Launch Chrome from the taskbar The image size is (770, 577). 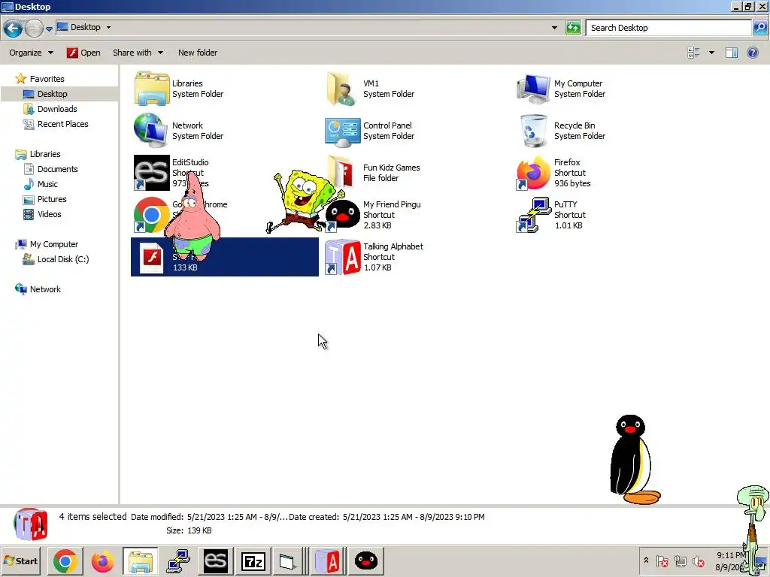[x=65, y=561]
